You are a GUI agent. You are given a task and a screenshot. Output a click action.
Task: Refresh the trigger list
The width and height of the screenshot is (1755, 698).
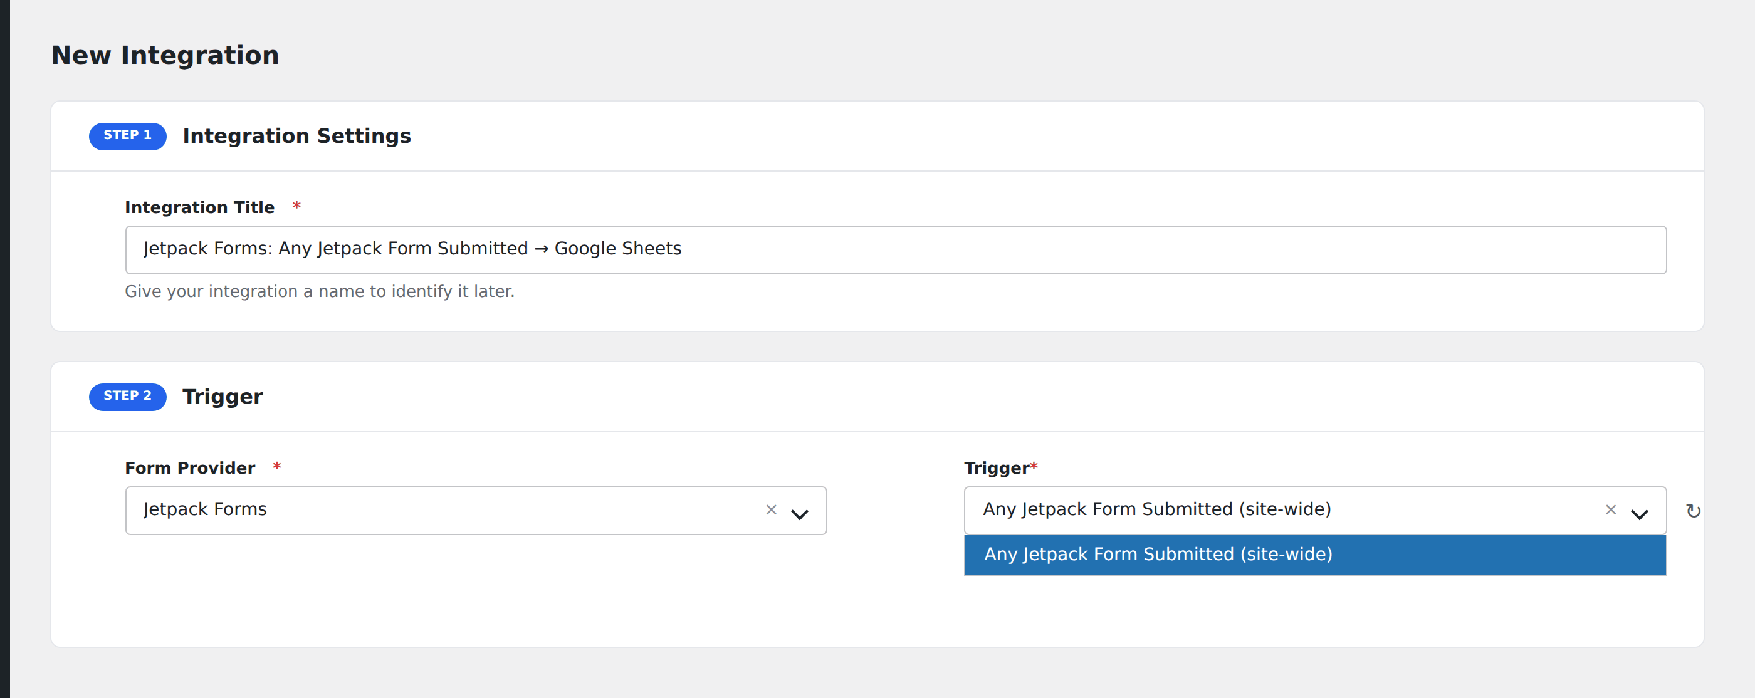[x=1693, y=511]
